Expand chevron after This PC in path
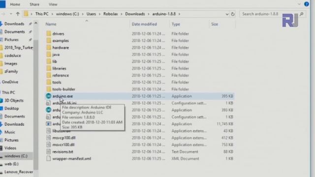This screenshot has width=315, height=177. tap(52, 14)
